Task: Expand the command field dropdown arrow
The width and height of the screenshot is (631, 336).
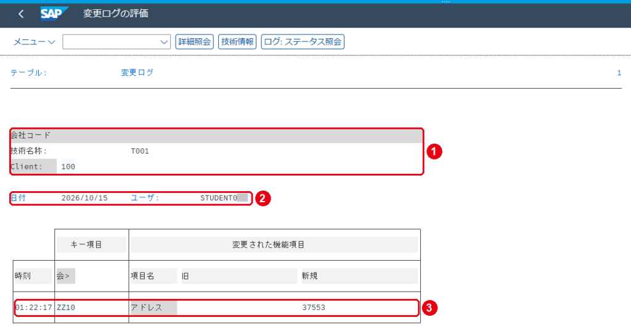Action: (164, 42)
